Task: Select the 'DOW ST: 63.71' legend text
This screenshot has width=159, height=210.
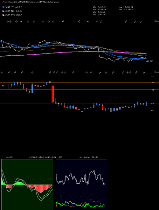Action: point(13,7)
